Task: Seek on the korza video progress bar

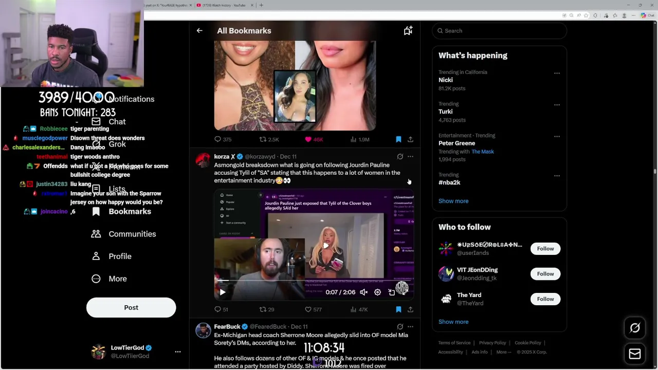Action: pyautogui.click(x=314, y=281)
